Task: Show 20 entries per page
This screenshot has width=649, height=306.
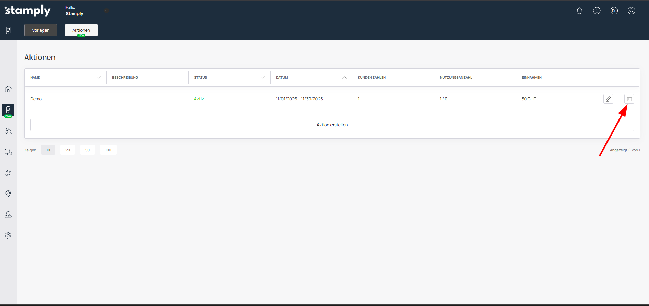Action: coord(68,150)
